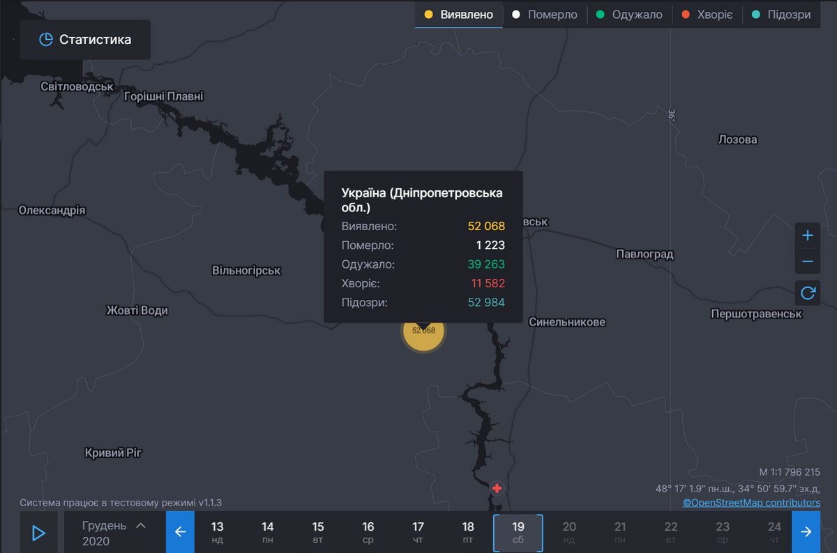Select date 13 нд on timeline

tap(218, 532)
